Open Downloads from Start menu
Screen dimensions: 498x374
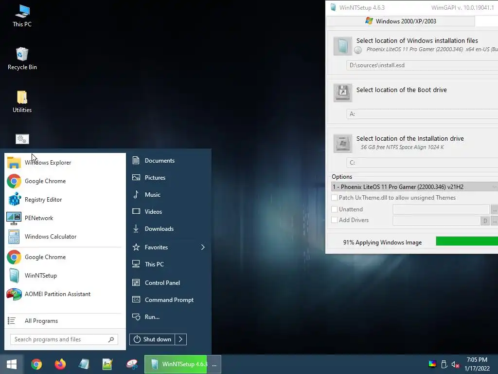click(x=168, y=229)
